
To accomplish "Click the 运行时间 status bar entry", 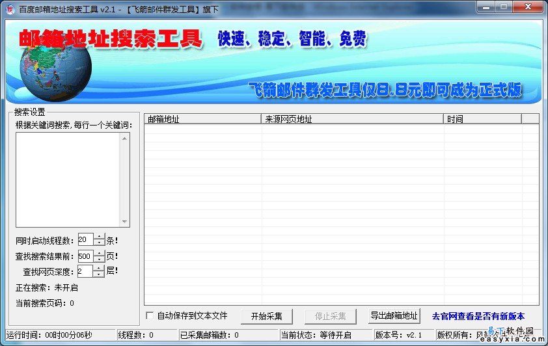I will tap(61, 335).
